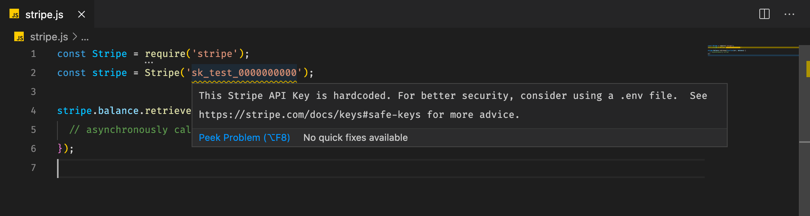Open the breadcrumb ellipsis symbol list
The height and width of the screenshot is (216, 810).
(x=85, y=38)
